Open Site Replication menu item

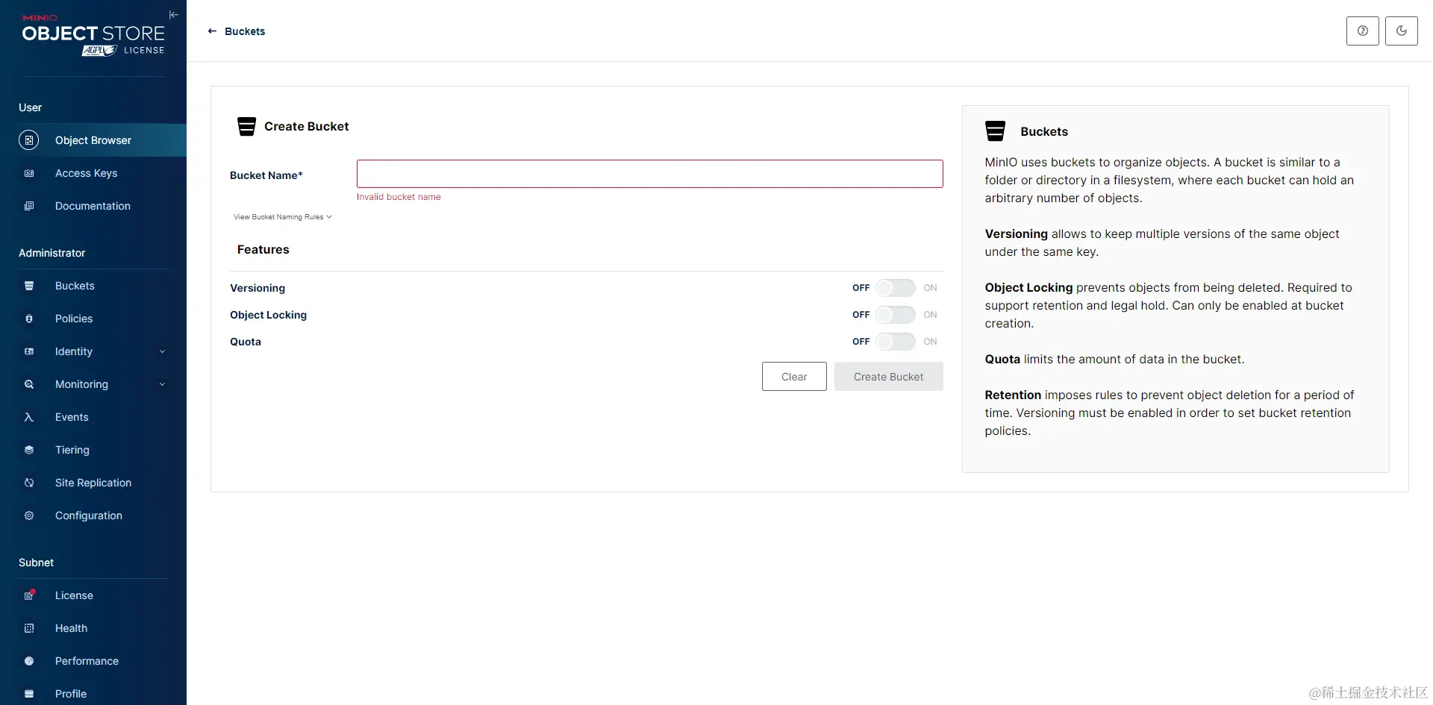pyautogui.click(x=93, y=483)
